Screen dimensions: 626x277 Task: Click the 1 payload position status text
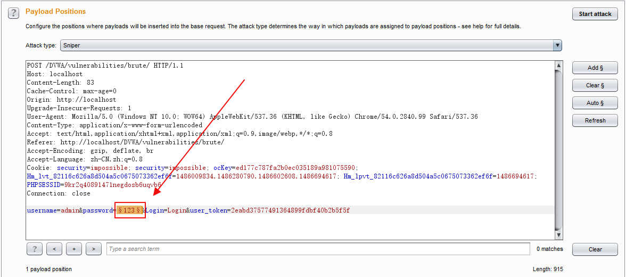49,270
